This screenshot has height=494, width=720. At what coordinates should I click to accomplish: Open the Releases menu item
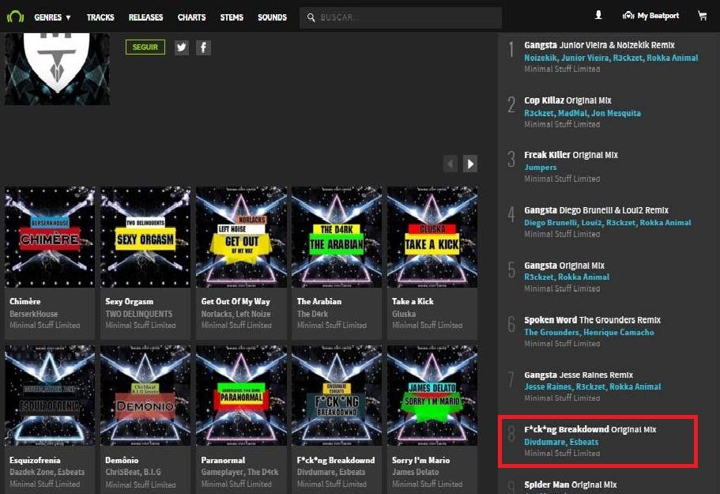(x=146, y=17)
